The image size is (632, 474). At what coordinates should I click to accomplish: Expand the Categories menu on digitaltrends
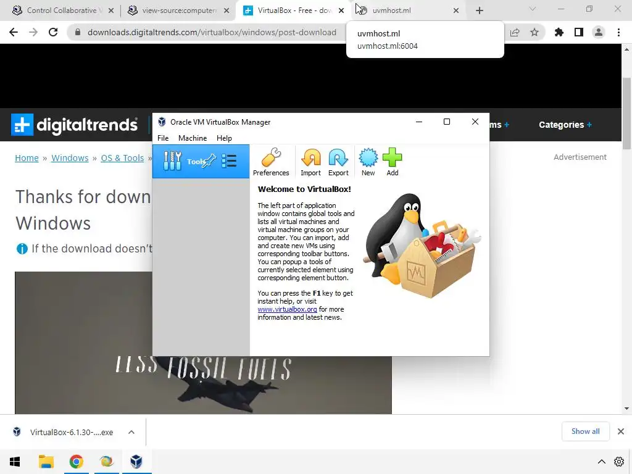(565, 125)
